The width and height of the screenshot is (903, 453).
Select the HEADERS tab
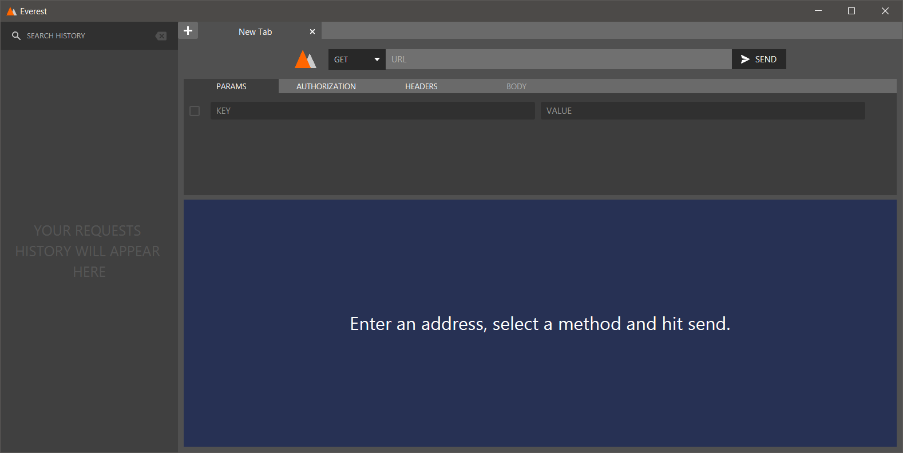point(421,86)
